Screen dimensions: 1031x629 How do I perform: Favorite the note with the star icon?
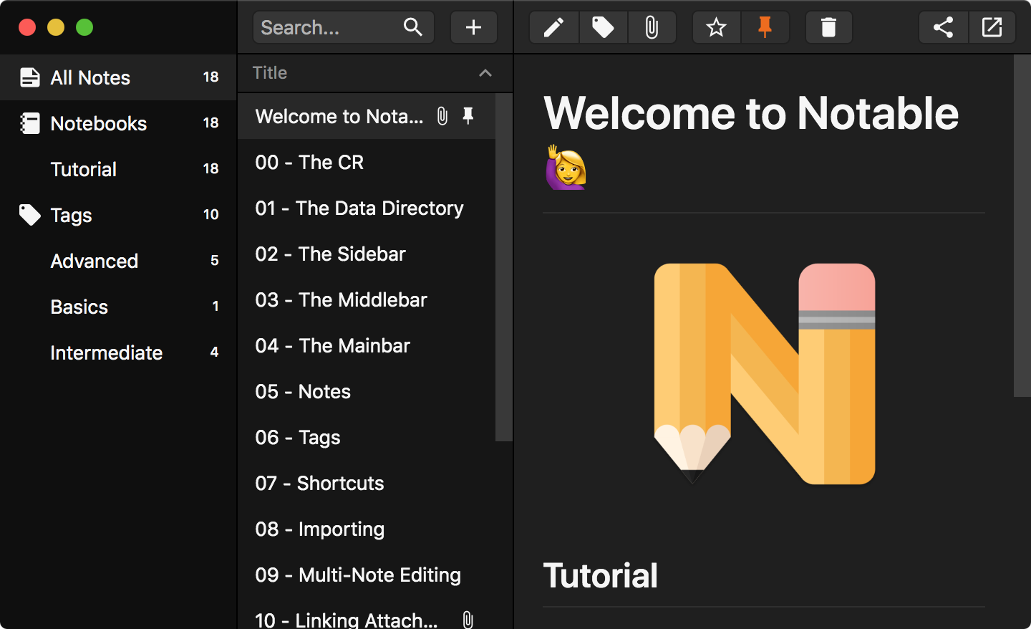pyautogui.click(x=716, y=27)
